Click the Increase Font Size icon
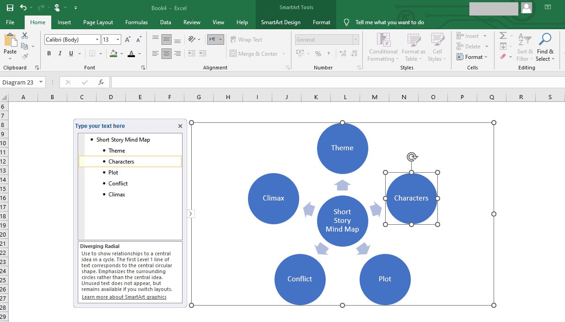The height and width of the screenshot is (322, 565). (128, 40)
